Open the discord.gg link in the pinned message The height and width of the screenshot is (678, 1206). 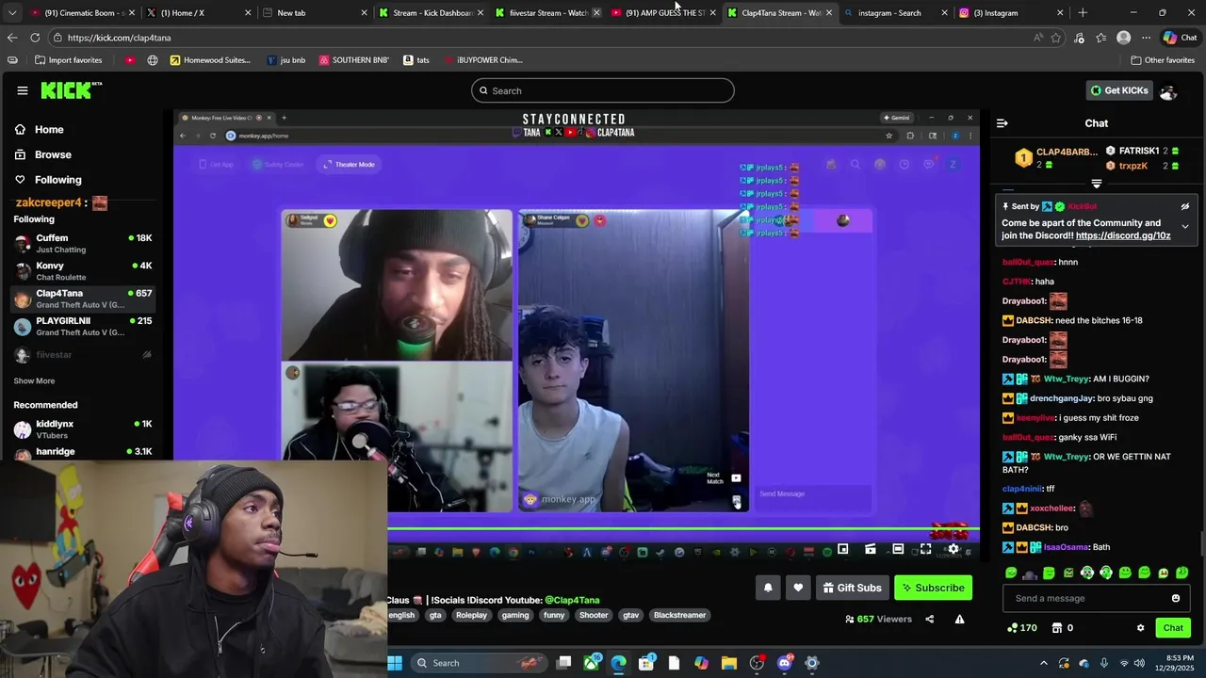tap(1123, 235)
